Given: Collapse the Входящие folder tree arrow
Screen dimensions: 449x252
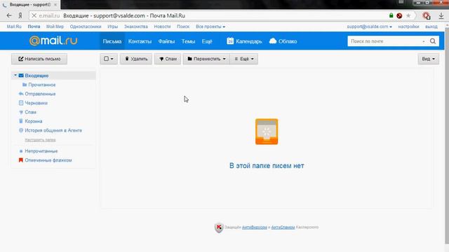Looking at the screenshot, I should click(15, 76).
